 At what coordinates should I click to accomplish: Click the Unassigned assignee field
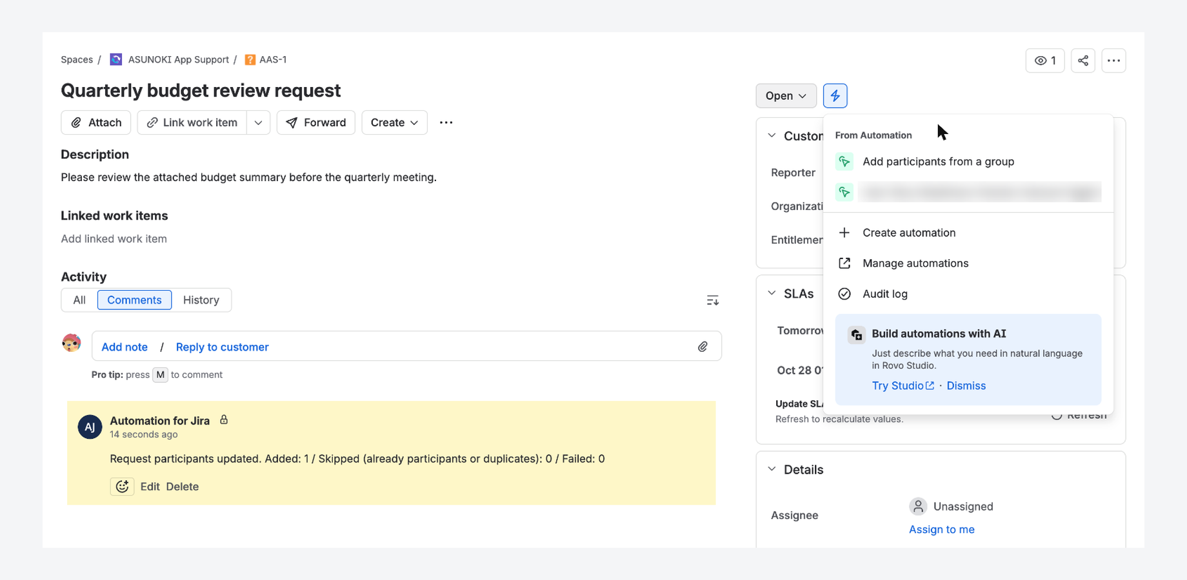tap(952, 507)
